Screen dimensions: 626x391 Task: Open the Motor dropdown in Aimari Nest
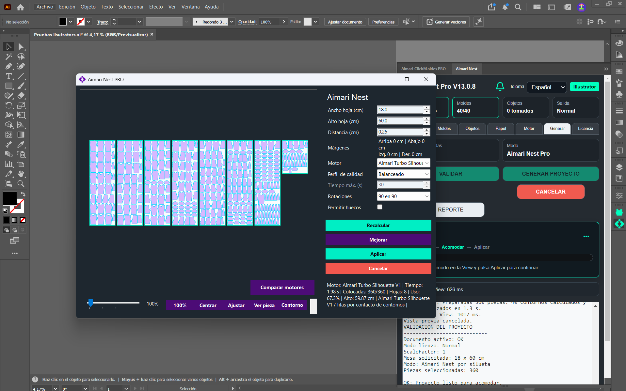404,163
